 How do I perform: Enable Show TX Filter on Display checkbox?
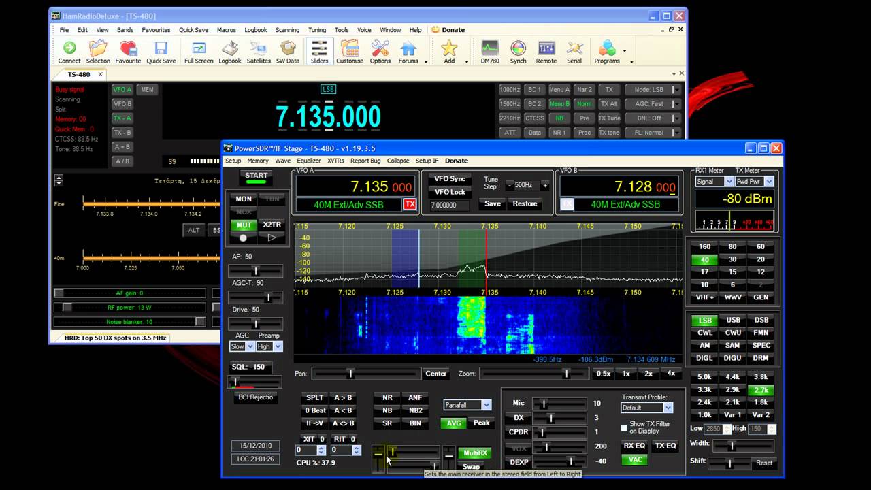(x=624, y=427)
